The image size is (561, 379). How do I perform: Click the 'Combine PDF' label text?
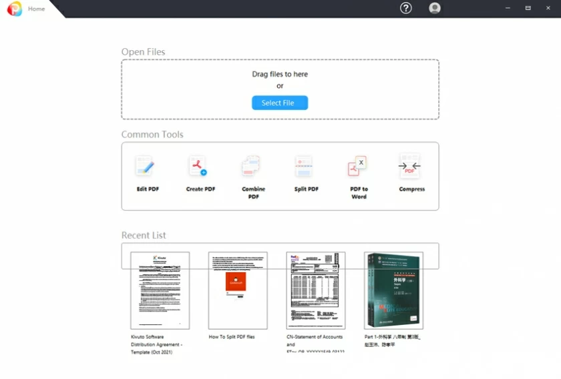[253, 193]
